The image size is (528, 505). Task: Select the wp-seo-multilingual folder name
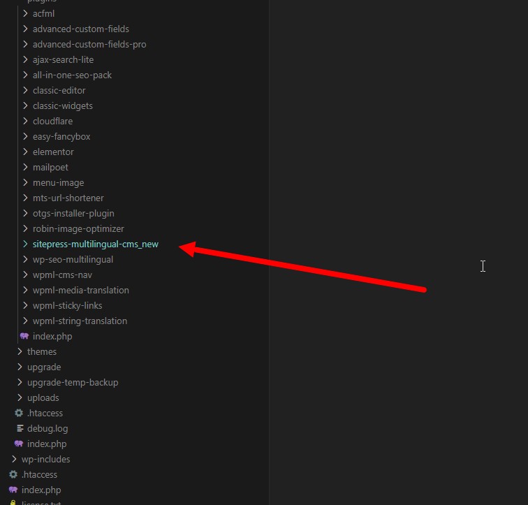click(x=73, y=260)
